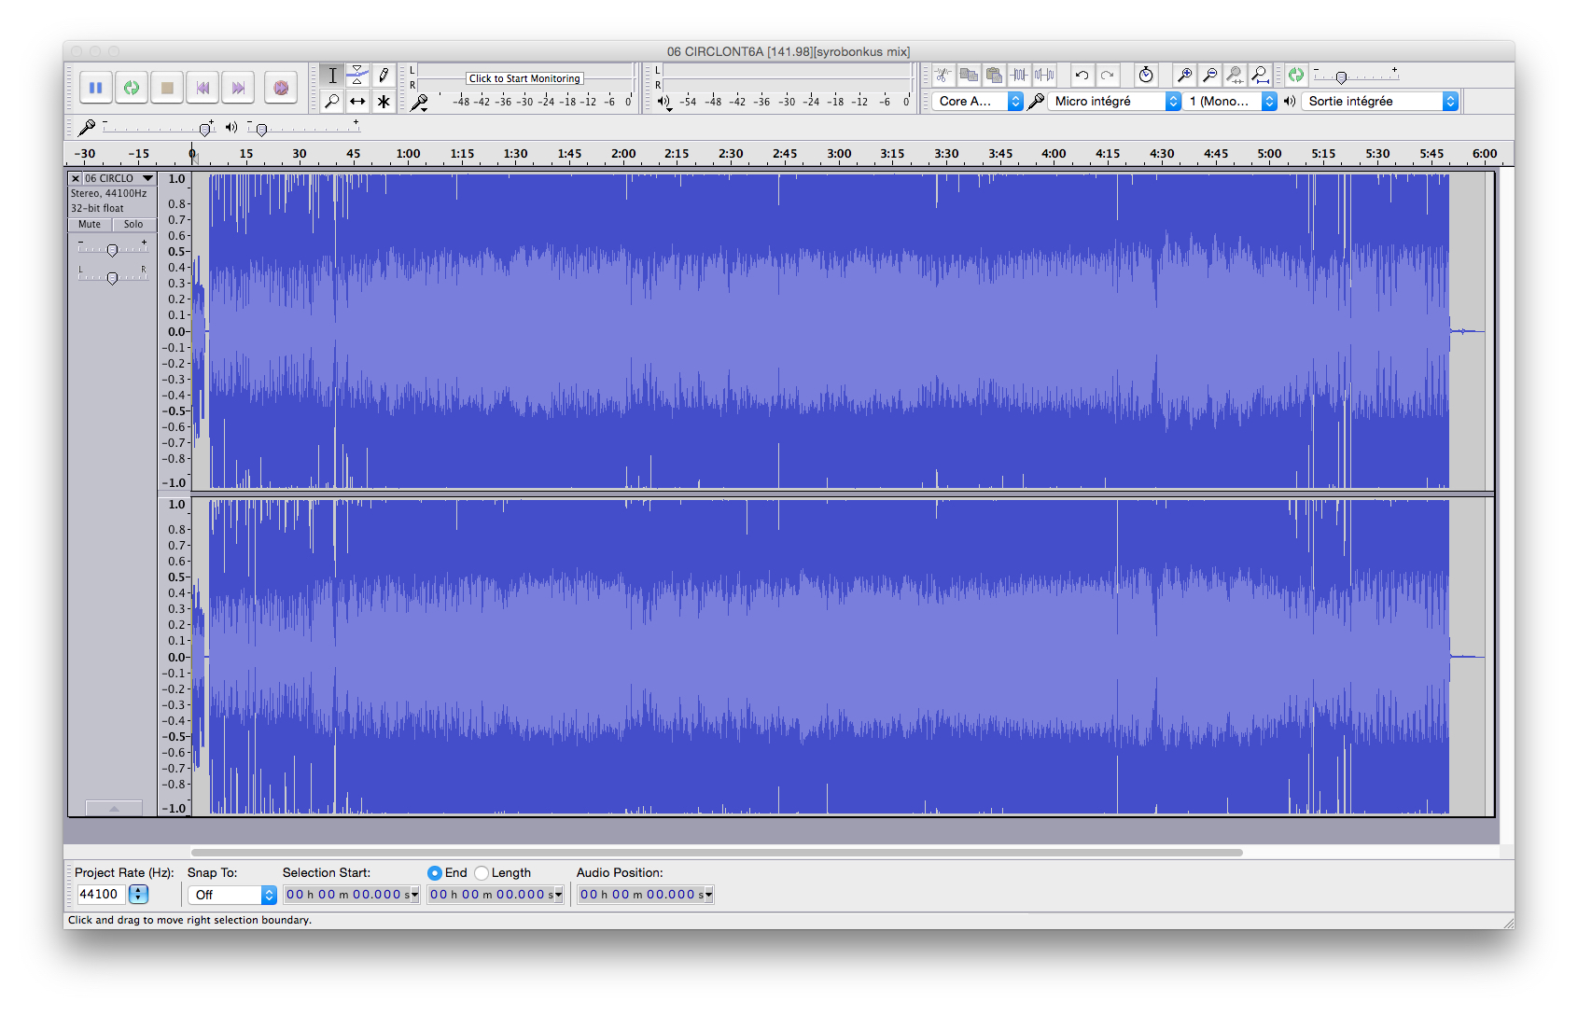Mute the 06 CIRCLO track
The width and height of the screenshot is (1578, 1015).
(88, 224)
